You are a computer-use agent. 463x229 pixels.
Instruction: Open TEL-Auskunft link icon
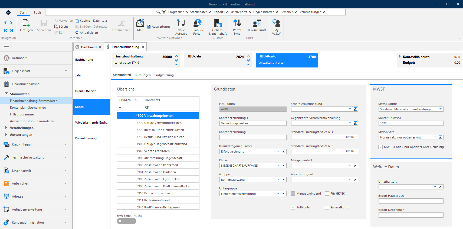[x=257, y=25]
